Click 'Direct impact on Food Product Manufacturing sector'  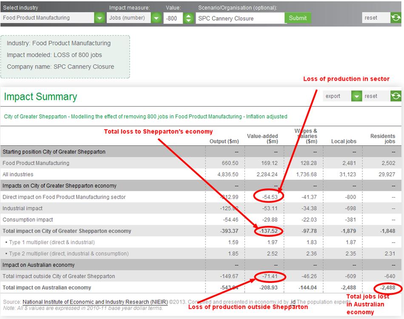[64, 197]
